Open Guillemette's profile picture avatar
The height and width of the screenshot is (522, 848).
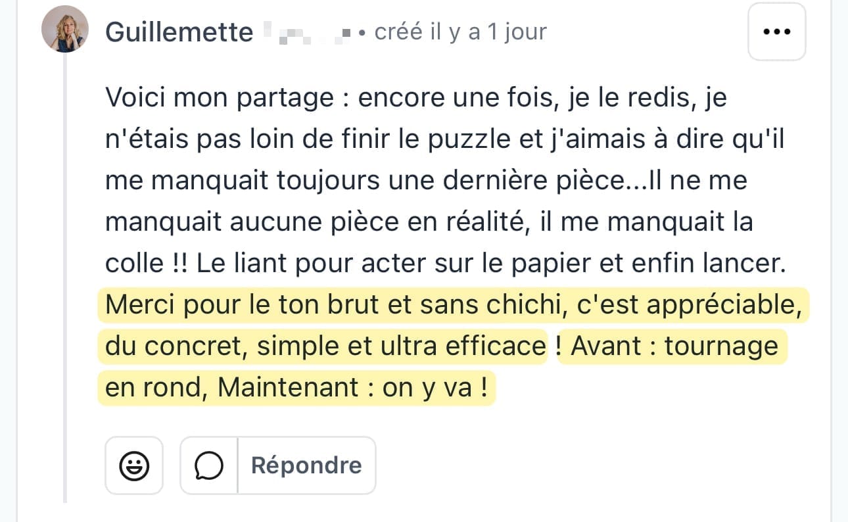click(64, 30)
